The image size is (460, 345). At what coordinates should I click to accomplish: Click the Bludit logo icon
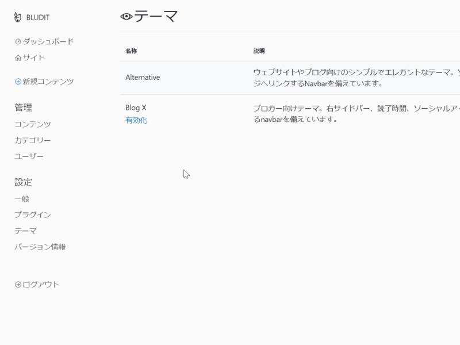18,17
